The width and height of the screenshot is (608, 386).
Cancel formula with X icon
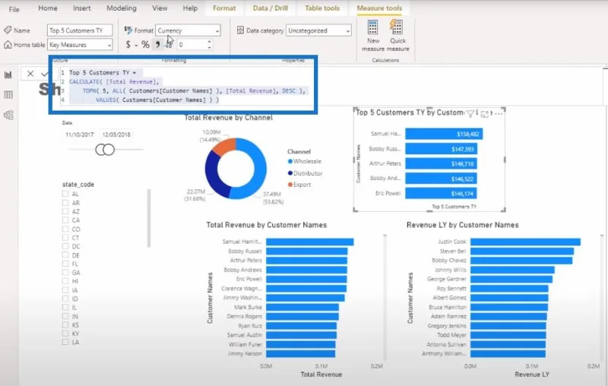click(30, 74)
